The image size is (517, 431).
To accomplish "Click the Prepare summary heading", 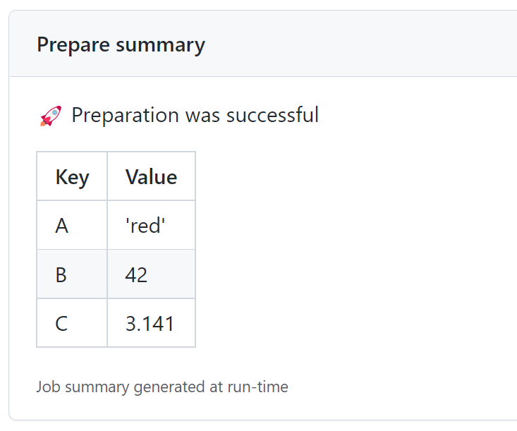I will coord(121,45).
